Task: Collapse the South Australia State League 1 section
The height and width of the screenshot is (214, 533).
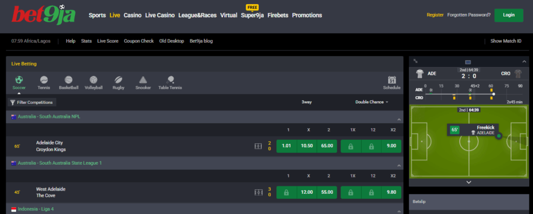Action: tap(399, 166)
